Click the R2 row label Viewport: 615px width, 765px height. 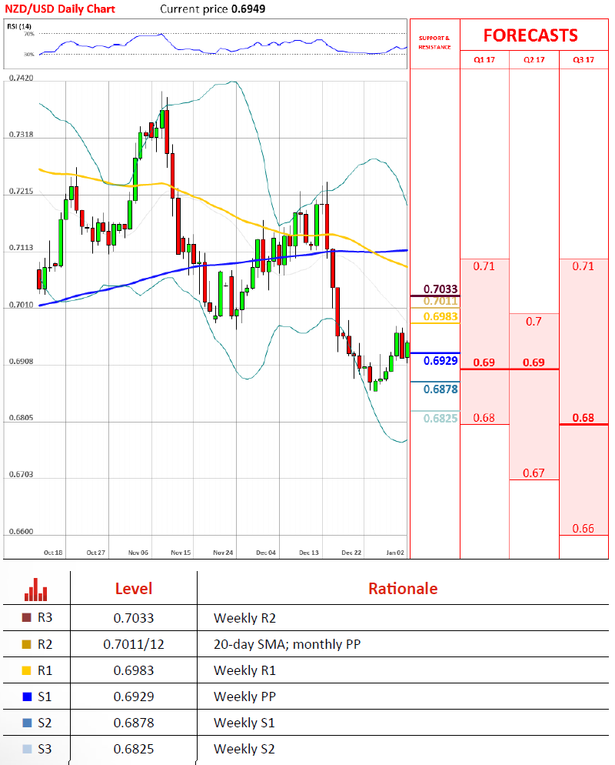(x=45, y=644)
